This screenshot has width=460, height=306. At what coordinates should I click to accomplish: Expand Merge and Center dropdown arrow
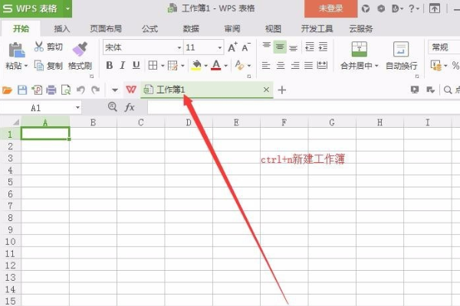click(376, 66)
